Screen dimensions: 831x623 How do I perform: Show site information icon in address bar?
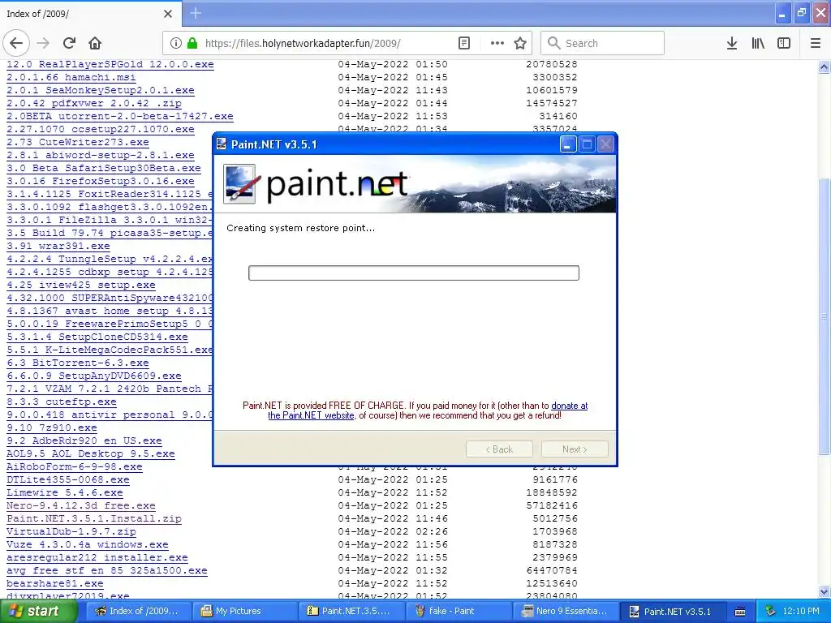[176, 43]
